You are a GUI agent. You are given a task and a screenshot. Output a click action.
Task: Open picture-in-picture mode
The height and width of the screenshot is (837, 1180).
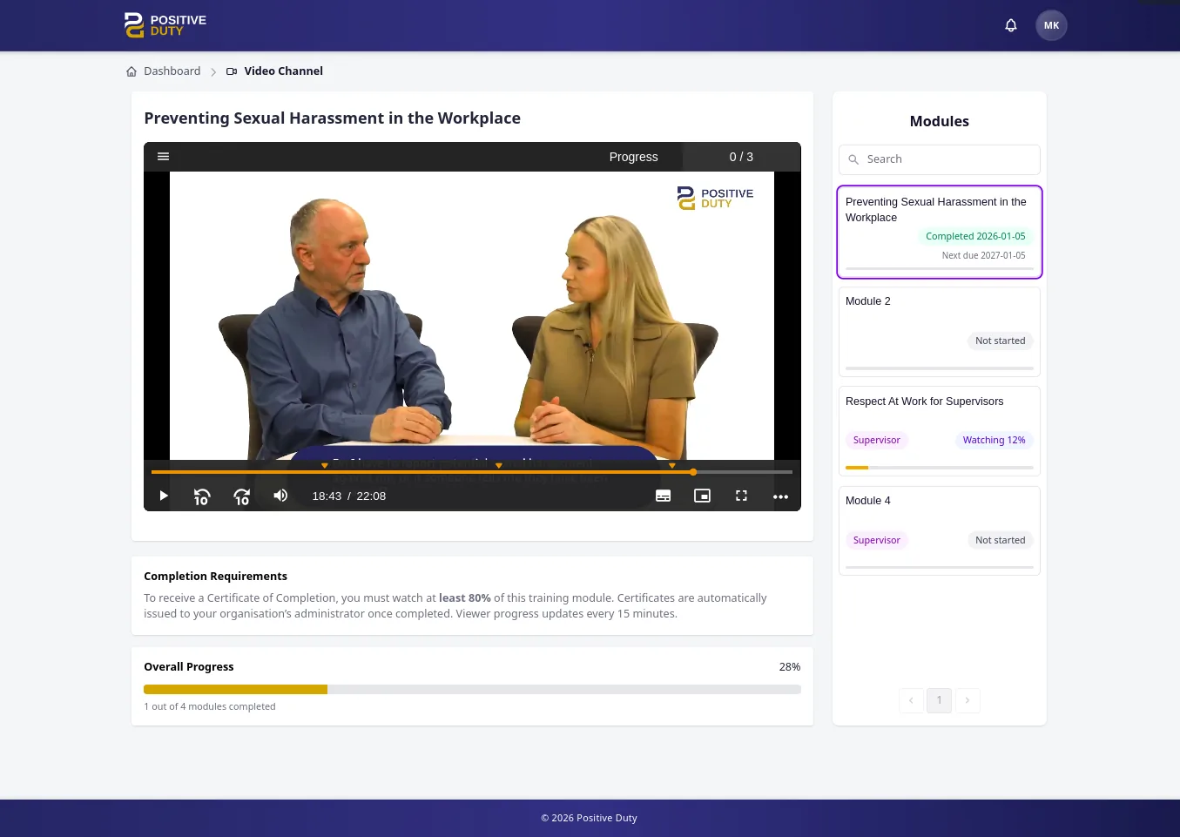[x=702, y=496]
